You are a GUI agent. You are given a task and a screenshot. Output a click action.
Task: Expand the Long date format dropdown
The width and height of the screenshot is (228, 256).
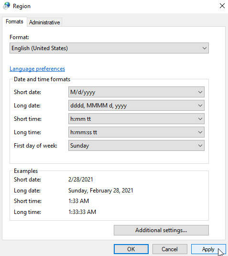point(136,106)
